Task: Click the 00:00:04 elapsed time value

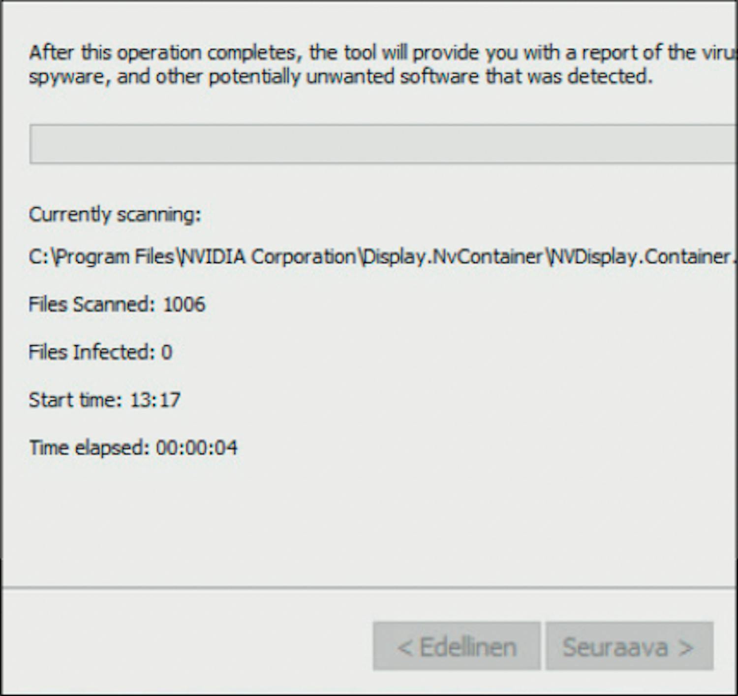Action: pos(196,447)
